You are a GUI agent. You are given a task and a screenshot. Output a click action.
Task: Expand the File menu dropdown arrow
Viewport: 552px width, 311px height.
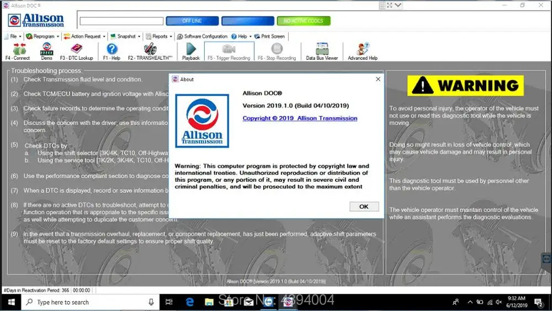20,36
